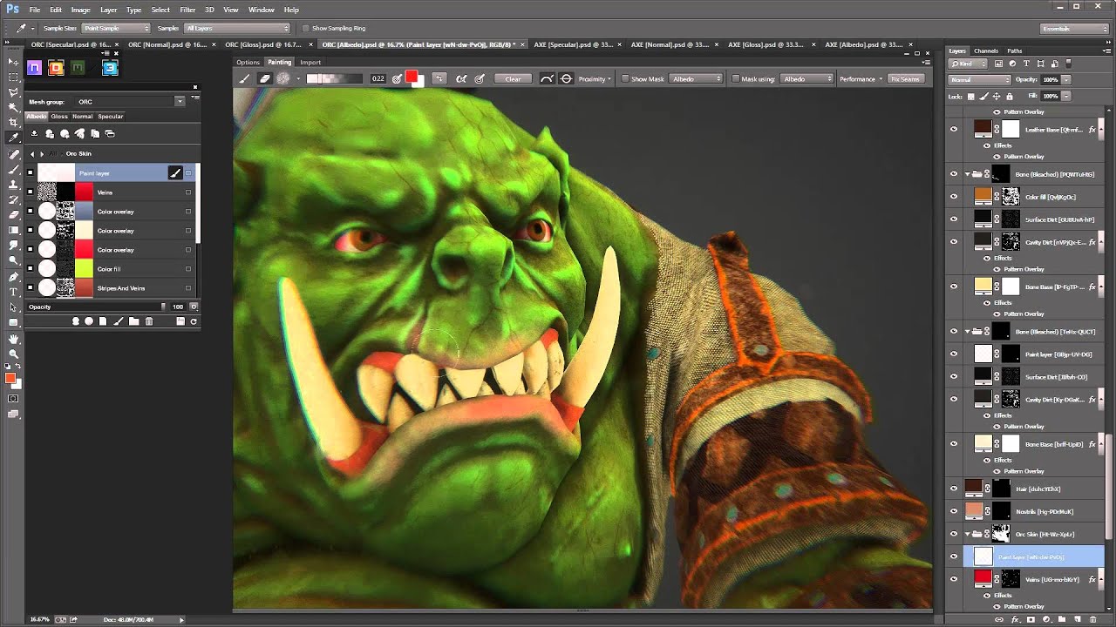1116x627 pixels.
Task: Select the Eyedropper tool in the toolbox
Action: coord(14,138)
